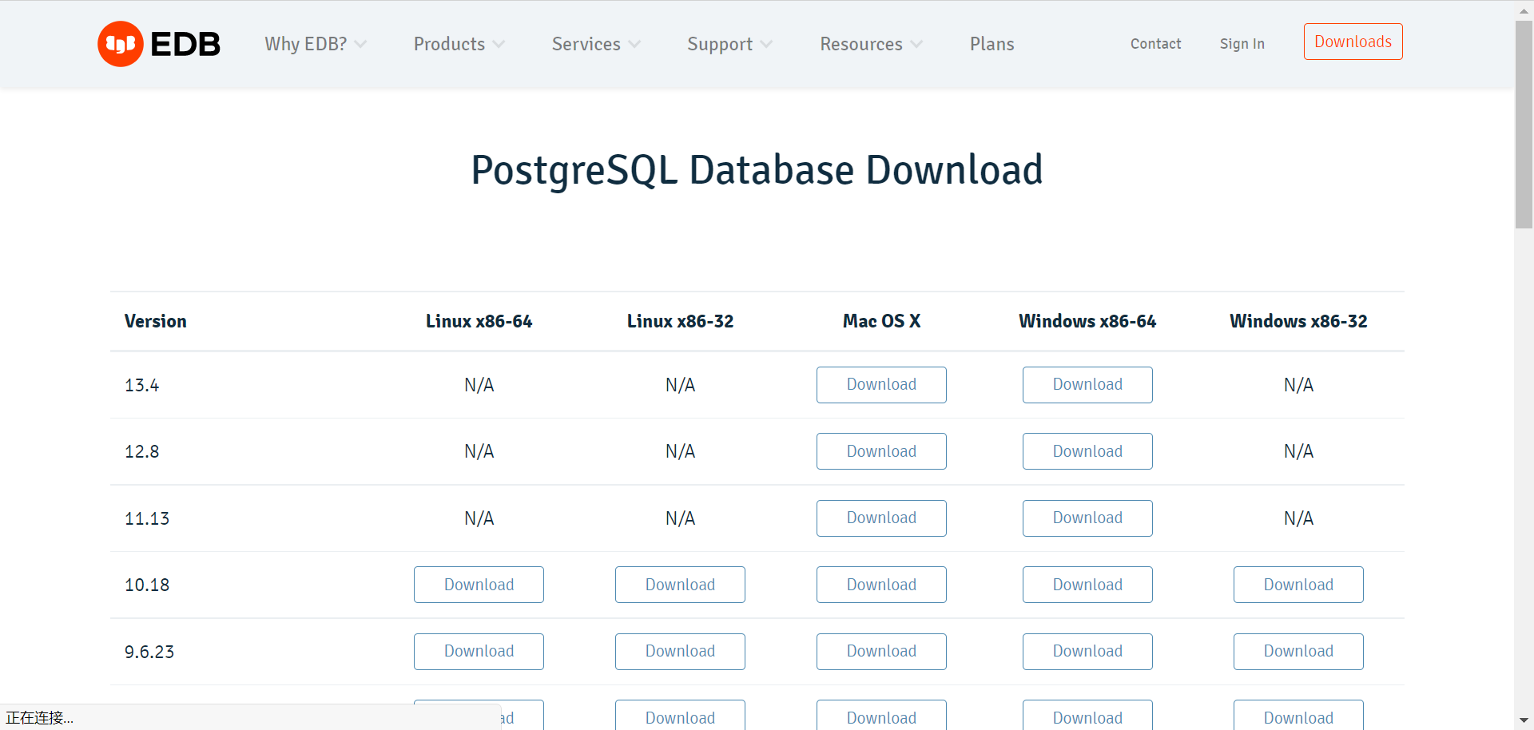Download version 9.6.23 for Linux x86-32
1534x730 pixels.
point(680,652)
